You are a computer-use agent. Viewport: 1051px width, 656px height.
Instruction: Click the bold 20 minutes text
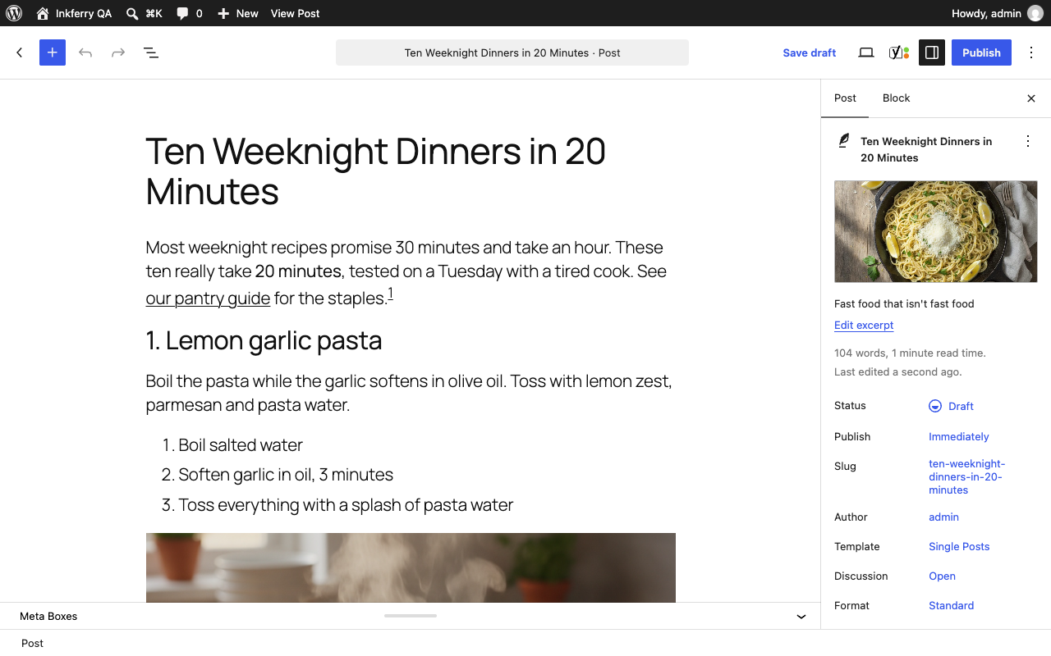[298, 271]
